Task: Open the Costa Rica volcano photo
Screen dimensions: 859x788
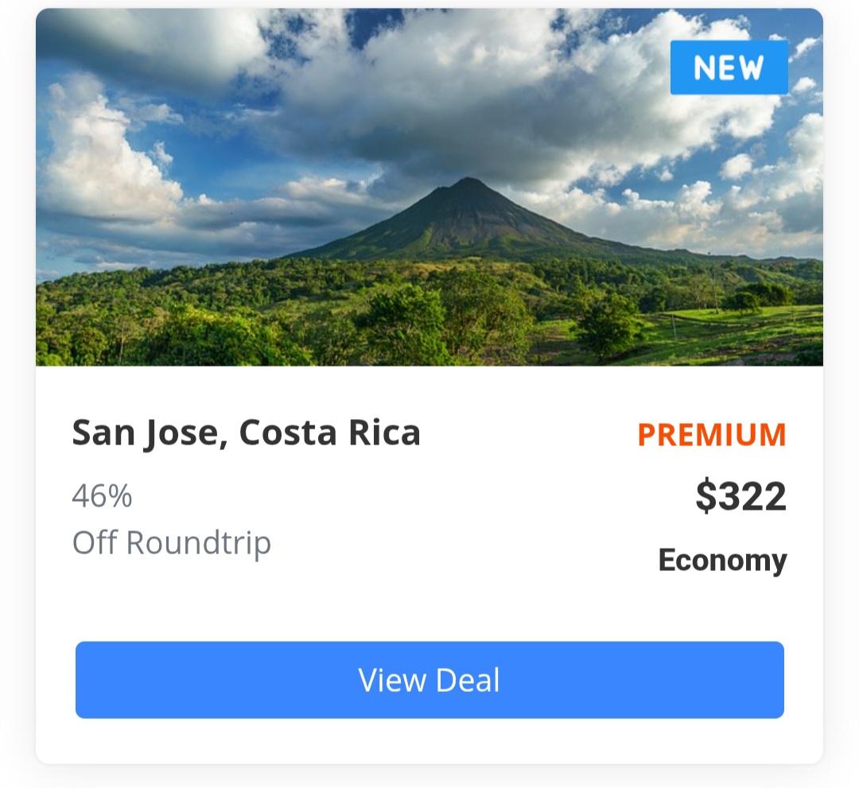Action: pyautogui.click(x=429, y=187)
